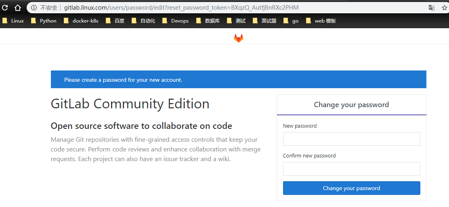Focus the Confirm new password field
Viewport: 449px width, 207px height.
click(351, 169)
